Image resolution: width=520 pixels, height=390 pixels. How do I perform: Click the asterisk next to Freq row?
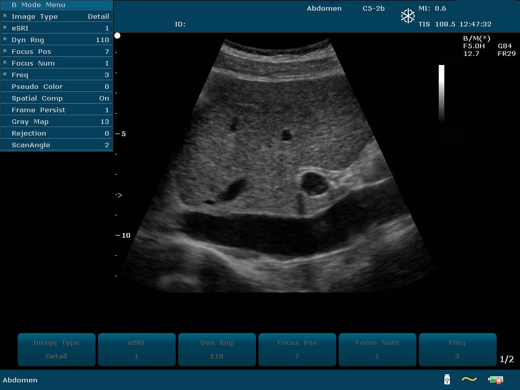pos(5,75)
